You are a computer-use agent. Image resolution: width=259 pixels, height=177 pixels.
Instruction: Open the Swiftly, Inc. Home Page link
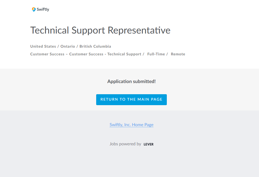(x=131, y=125)
